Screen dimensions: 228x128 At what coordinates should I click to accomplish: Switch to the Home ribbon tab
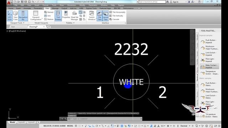(x=11, y=8)
